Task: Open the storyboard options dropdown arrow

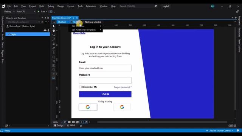Action: [x=48, y=22]
